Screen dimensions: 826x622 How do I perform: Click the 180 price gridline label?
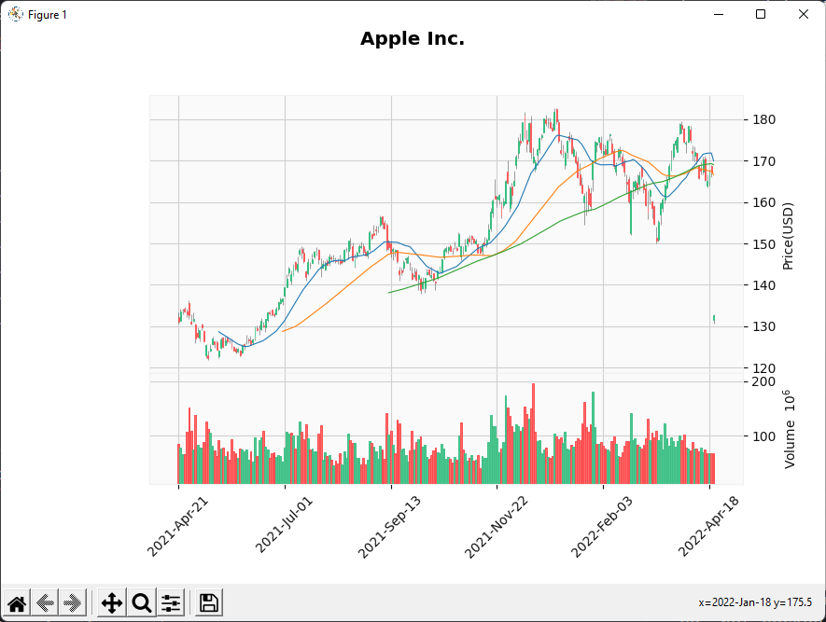[x=763, y=118]
